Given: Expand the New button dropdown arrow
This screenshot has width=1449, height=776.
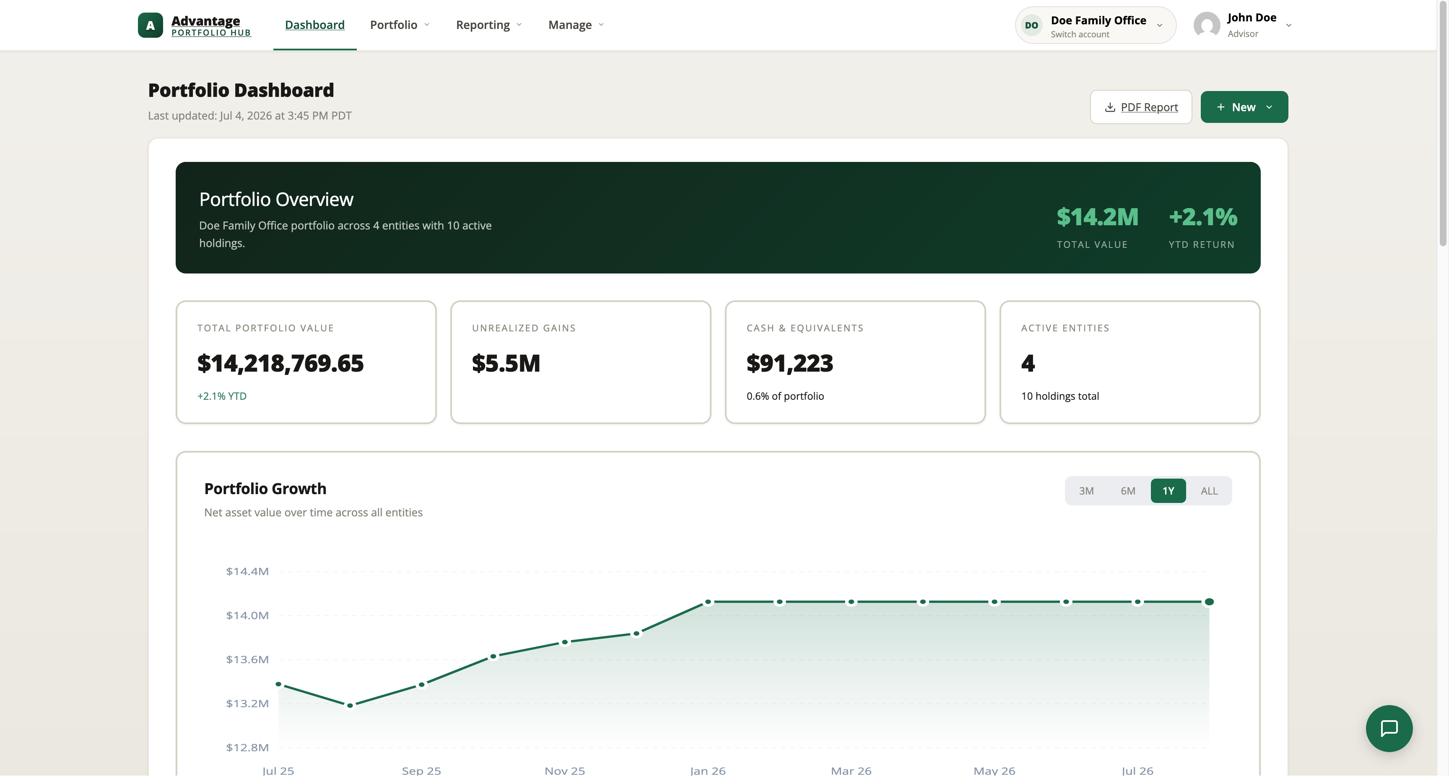Looking at the screenshot, I should (1269, 107).
